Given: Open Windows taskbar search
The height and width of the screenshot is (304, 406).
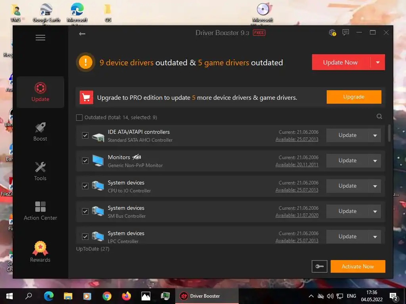Looking at the screenshot, I should [29, 296].
